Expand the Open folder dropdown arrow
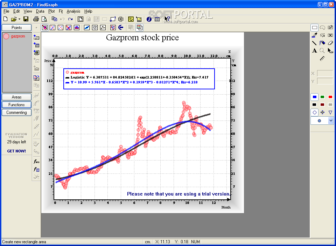 tap(19, 19)
